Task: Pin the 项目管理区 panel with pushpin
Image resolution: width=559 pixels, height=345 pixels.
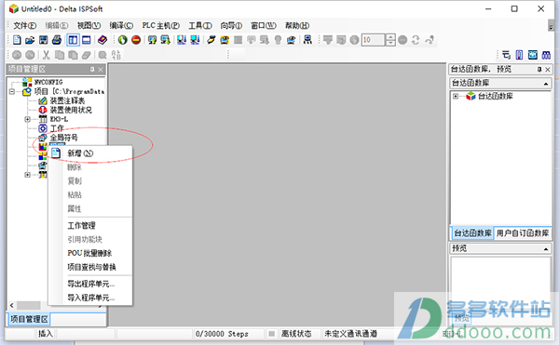Action: click(92, 70)
